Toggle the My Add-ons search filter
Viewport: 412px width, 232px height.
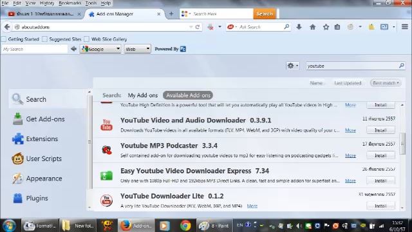click(x=143, y=95)
